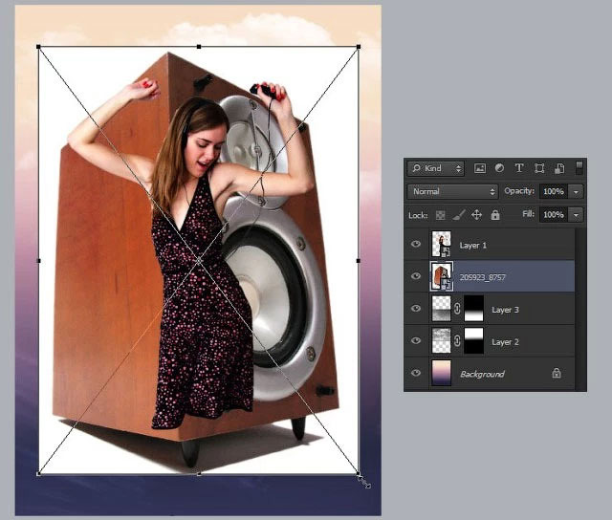
Task: Filter for adjustment layers icon
Action: tap(499, 168)
